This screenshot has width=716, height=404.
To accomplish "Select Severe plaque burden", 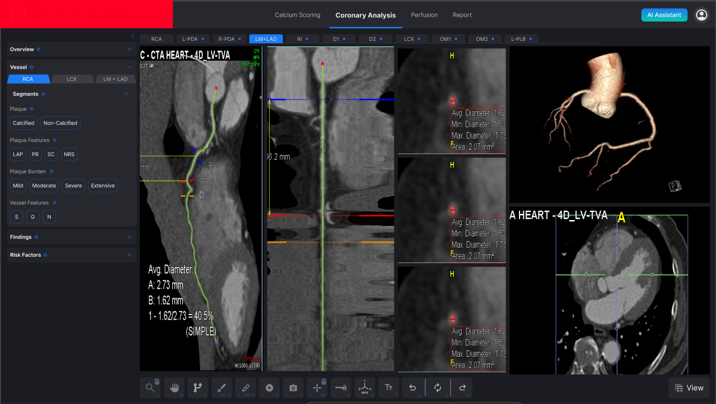I will 73,185.
